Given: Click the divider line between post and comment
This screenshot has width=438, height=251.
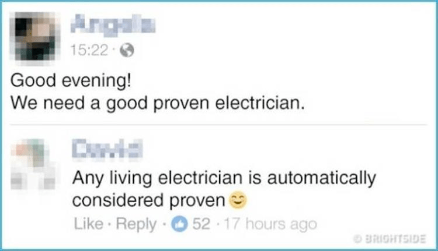Looking at the screenshot, I should pos(219,125).
